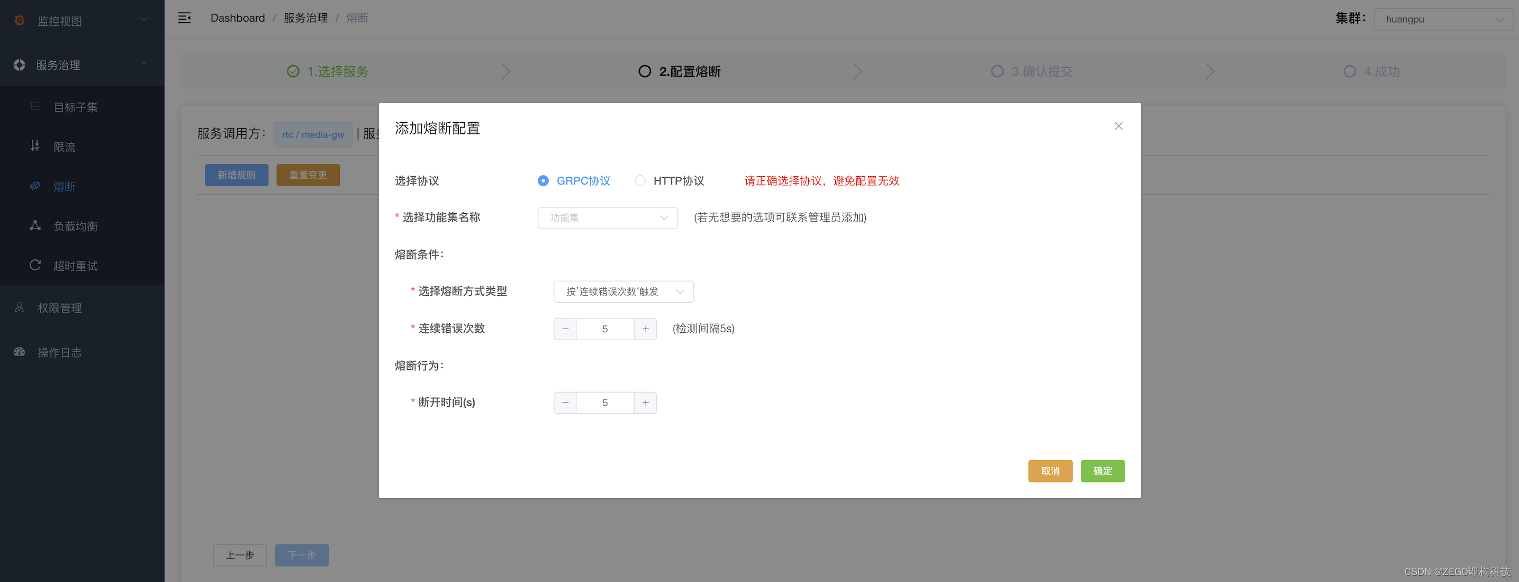Click the 权限管理 user icon
Screen dimensions: 1519x582
click(20, 308)
